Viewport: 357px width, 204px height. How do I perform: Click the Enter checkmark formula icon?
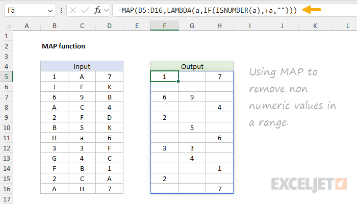pyautogui.click(x=85, y=10)
